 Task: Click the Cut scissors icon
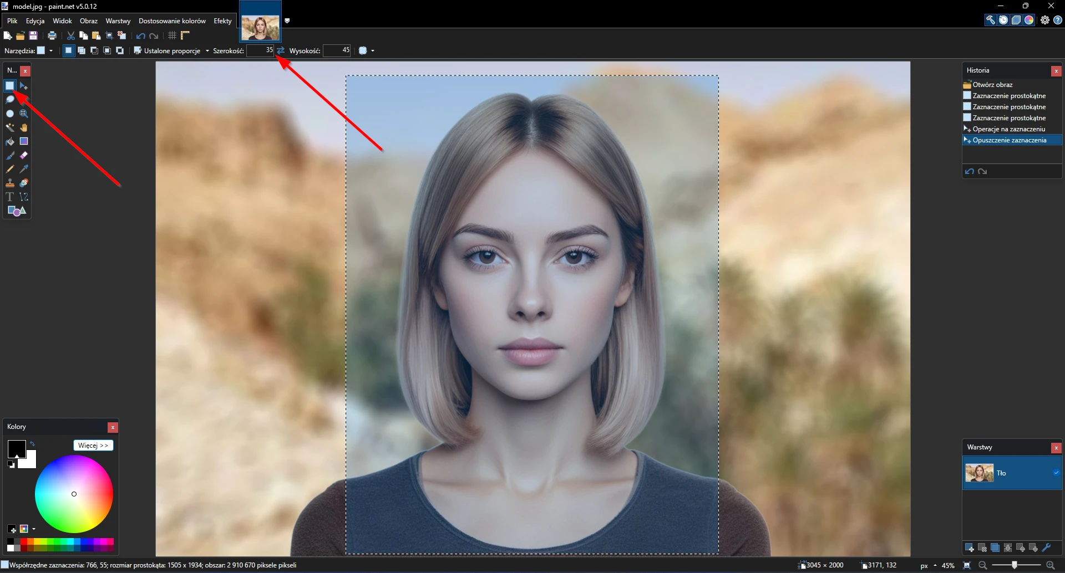(71, 36)
